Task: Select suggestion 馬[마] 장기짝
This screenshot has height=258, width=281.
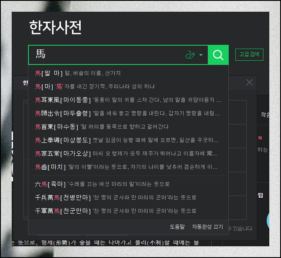Action: [x=128, y=87]
